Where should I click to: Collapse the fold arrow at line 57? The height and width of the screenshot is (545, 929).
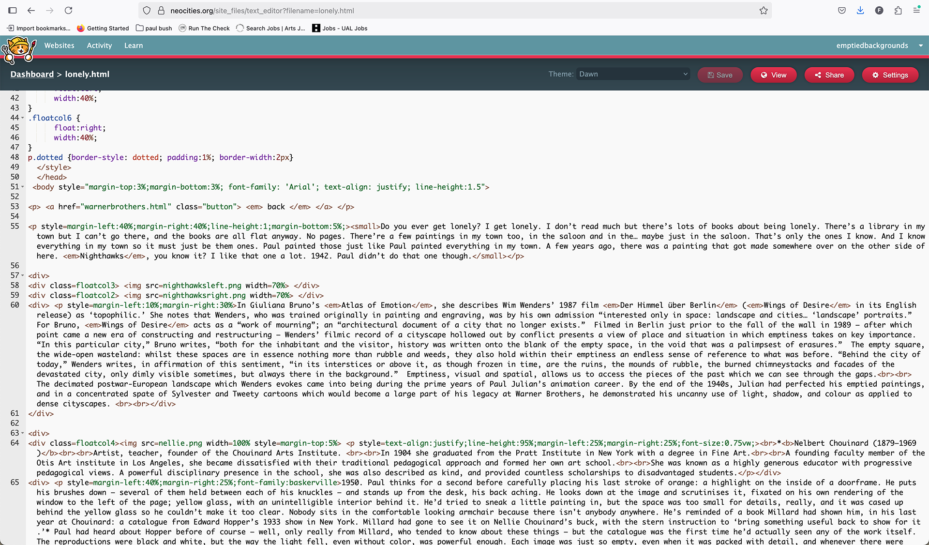(x=23, y=276)
